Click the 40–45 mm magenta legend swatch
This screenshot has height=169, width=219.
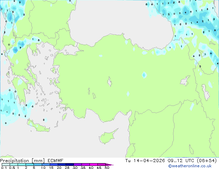94,165
